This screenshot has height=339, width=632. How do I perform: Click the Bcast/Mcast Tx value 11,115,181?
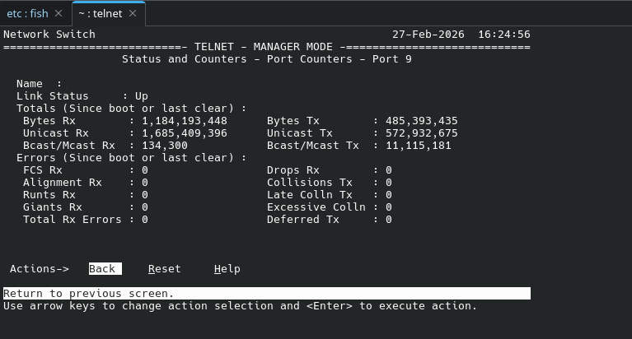(x=419, y=146)
